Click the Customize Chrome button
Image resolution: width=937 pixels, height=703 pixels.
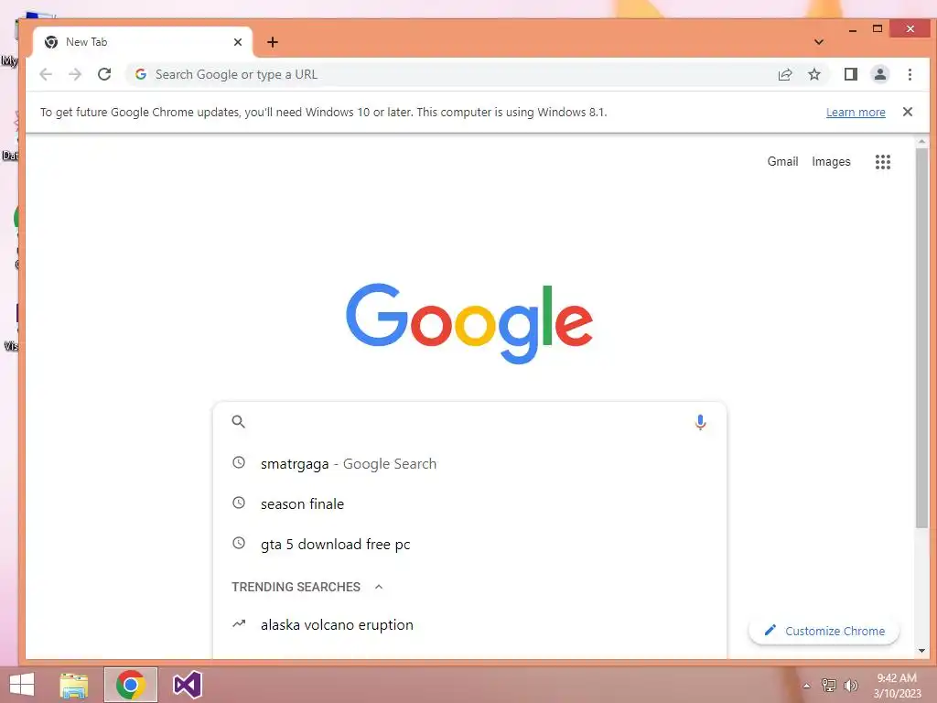click(x=824, y=631)
